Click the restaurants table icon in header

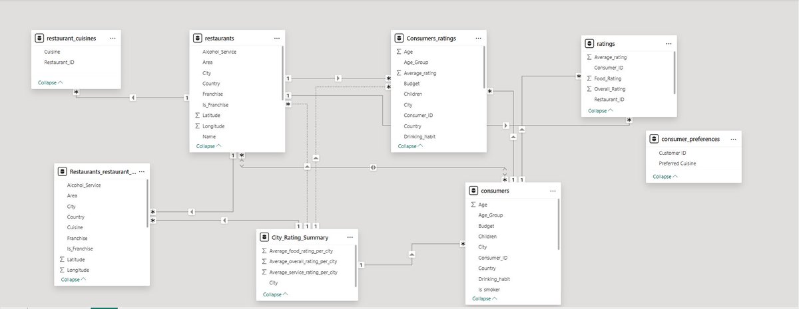click(198, 39)
